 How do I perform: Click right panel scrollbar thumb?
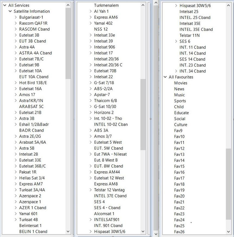point(228,184)
